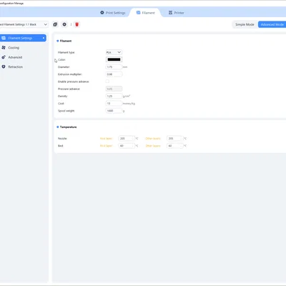
Task: Click the black filament color swatch
Action: click(114, 59)
